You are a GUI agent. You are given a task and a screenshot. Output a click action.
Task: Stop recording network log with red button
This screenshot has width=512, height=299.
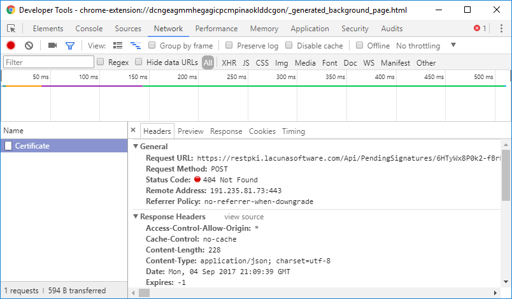[x=11, y=45]
